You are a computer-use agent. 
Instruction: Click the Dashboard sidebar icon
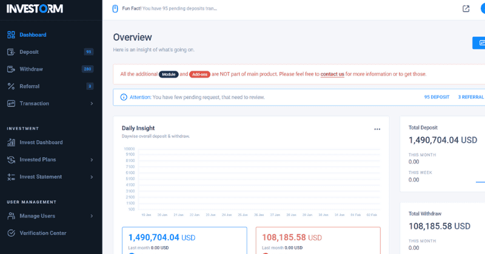pos(11,34)
